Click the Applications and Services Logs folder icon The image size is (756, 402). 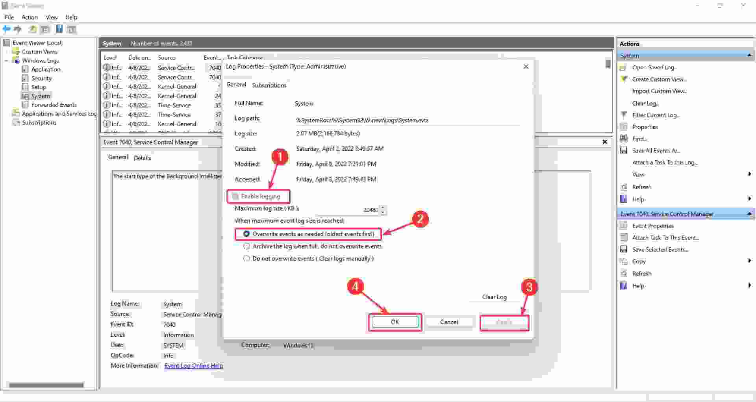16,113
